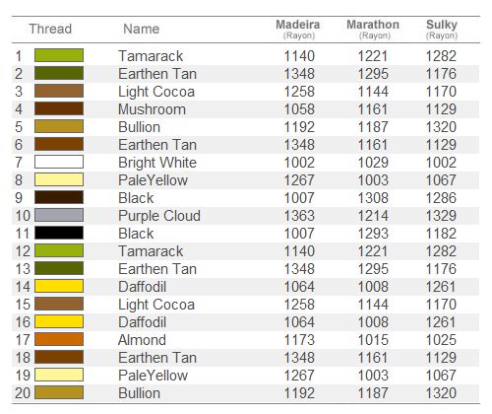Select the Bright White swatch in row 7
This screenshot has width=492, height=414.
pyautogui.click(x=59, y=162)
